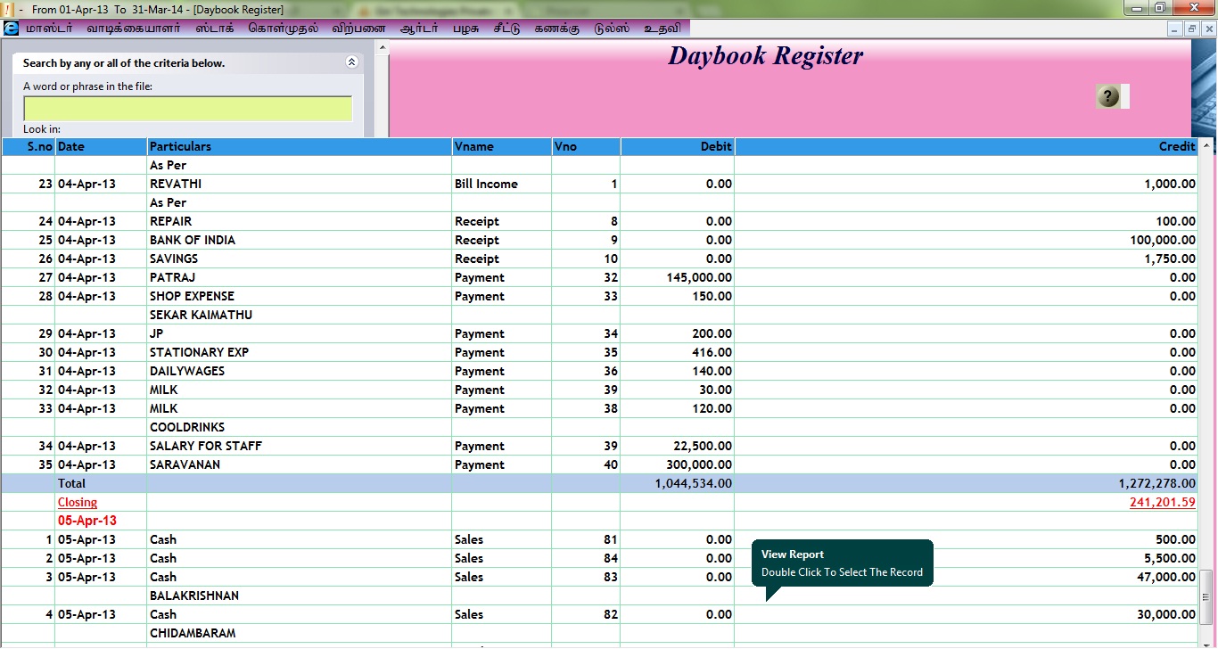This screenshot has height=649, width=1218.
Task: Select the BANK OF INDIA receipt row
Action: [193, 240]
